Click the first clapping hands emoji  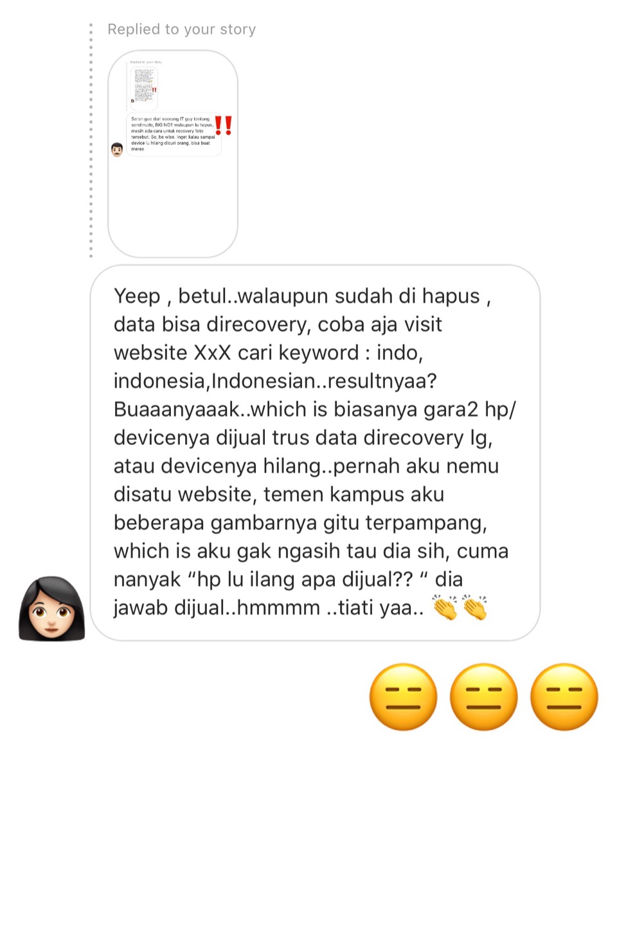[445, 607]
